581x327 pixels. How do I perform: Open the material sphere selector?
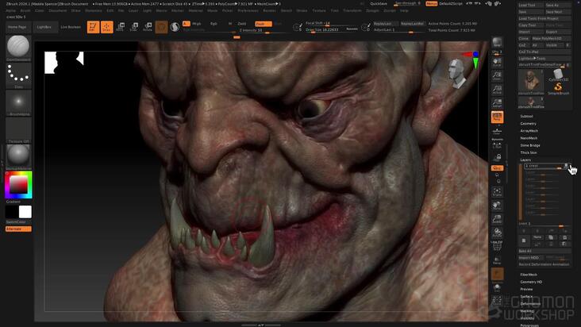pos(18,156)
